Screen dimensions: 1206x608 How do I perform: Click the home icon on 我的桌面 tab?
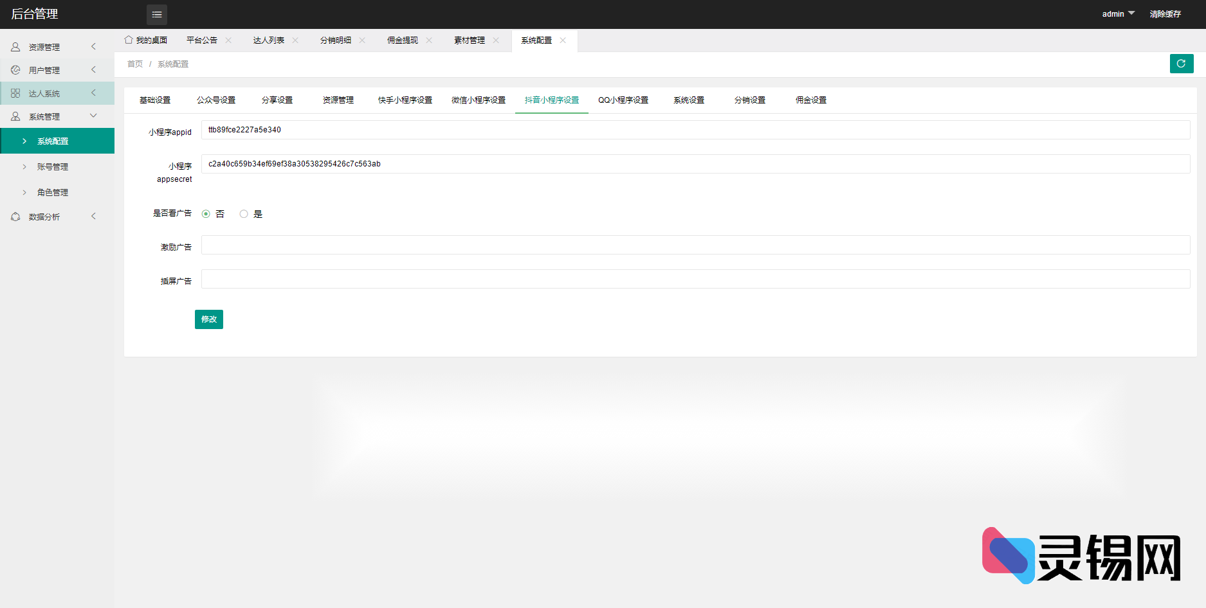point(129,40)
